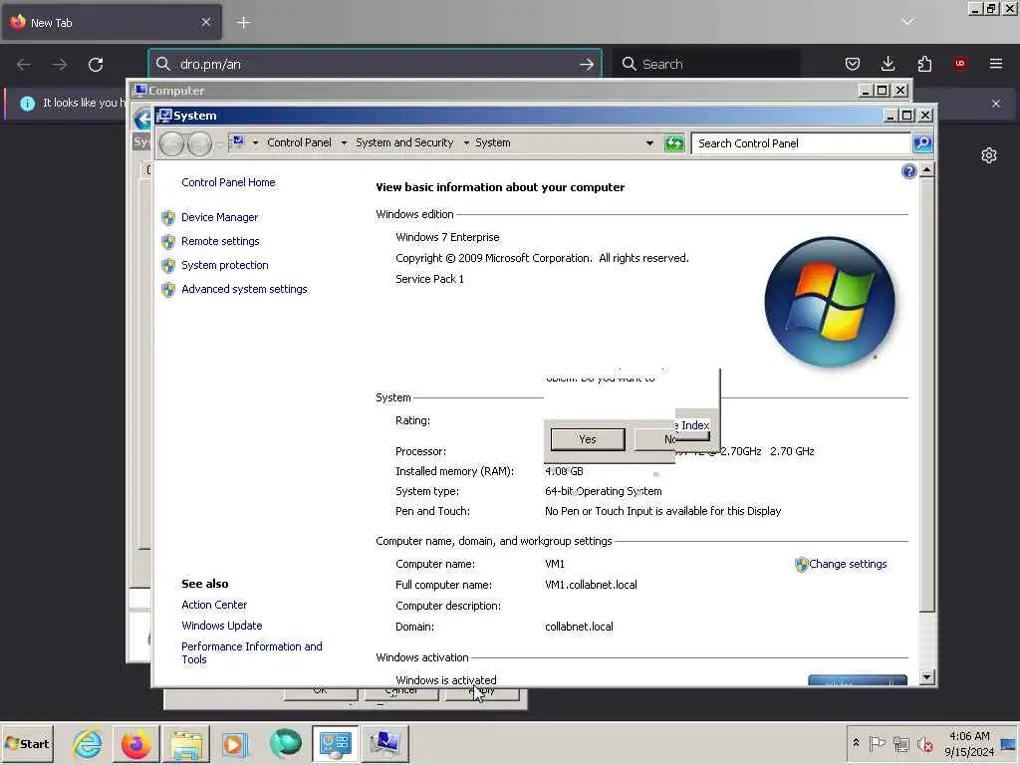This screenshot has width=1020, height=765.
Task: Open a new Firefox tab with plus
Action: pos(243,23)
